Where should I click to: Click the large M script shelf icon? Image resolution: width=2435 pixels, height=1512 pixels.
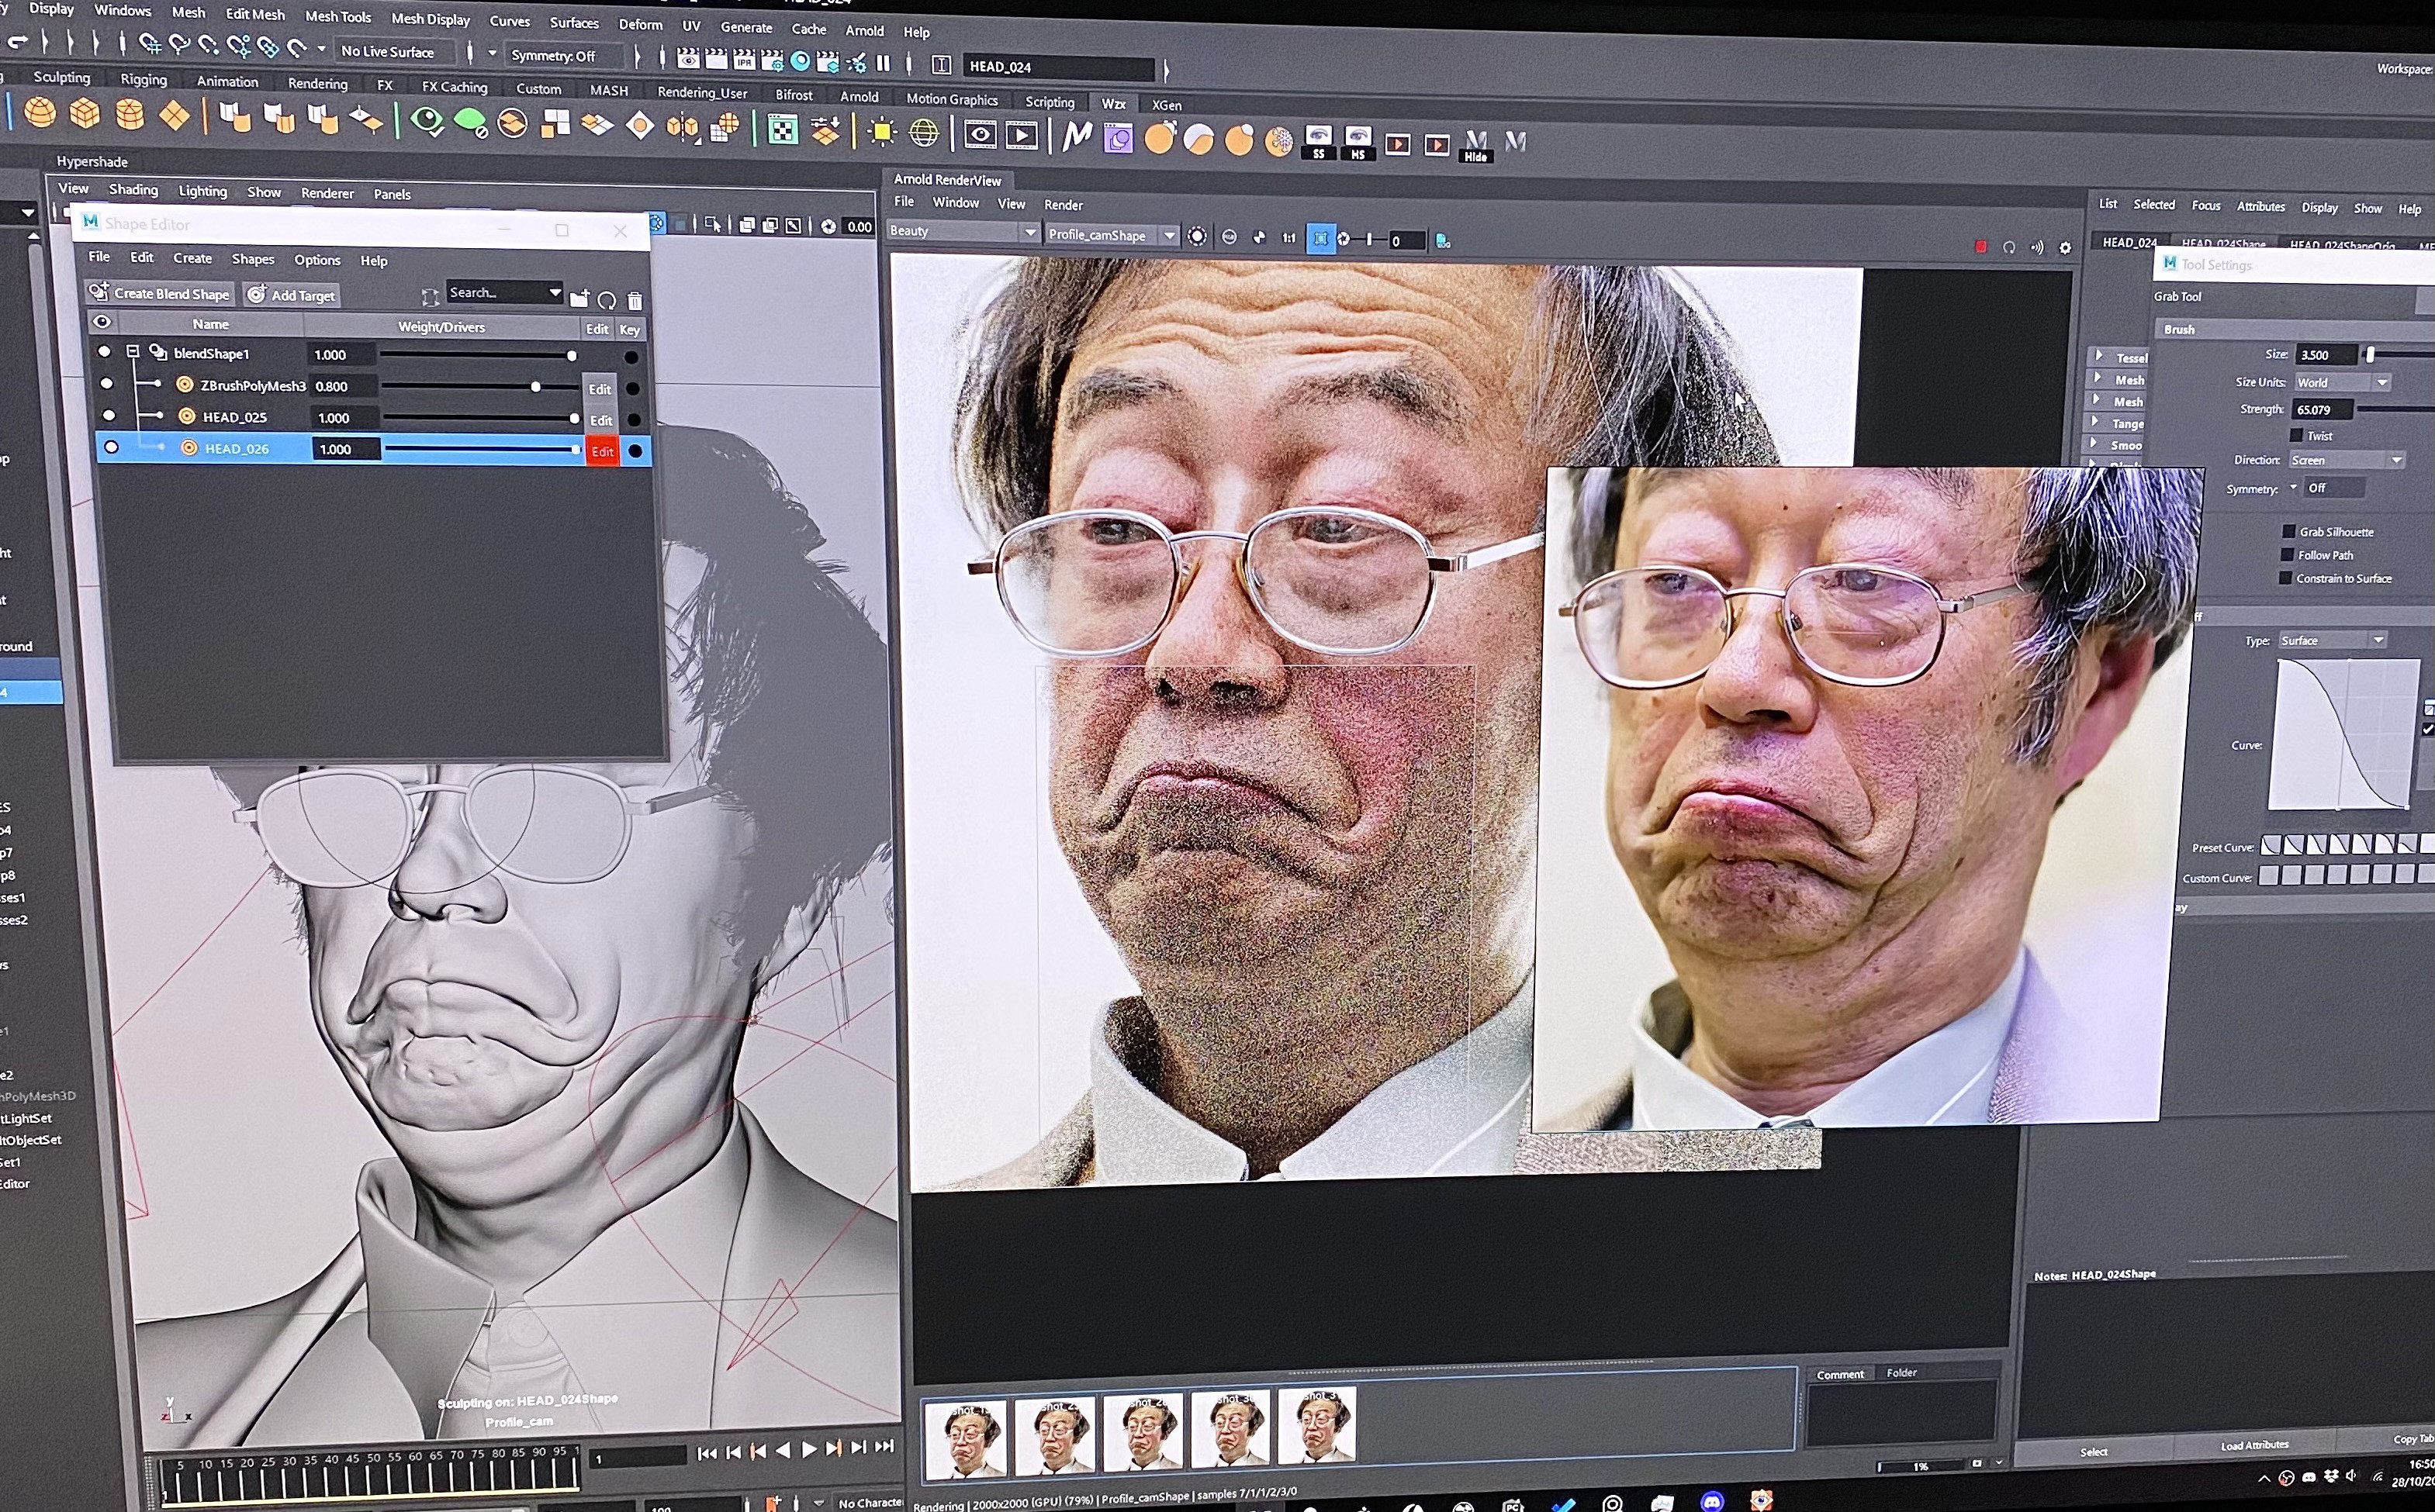(1077, 136)
